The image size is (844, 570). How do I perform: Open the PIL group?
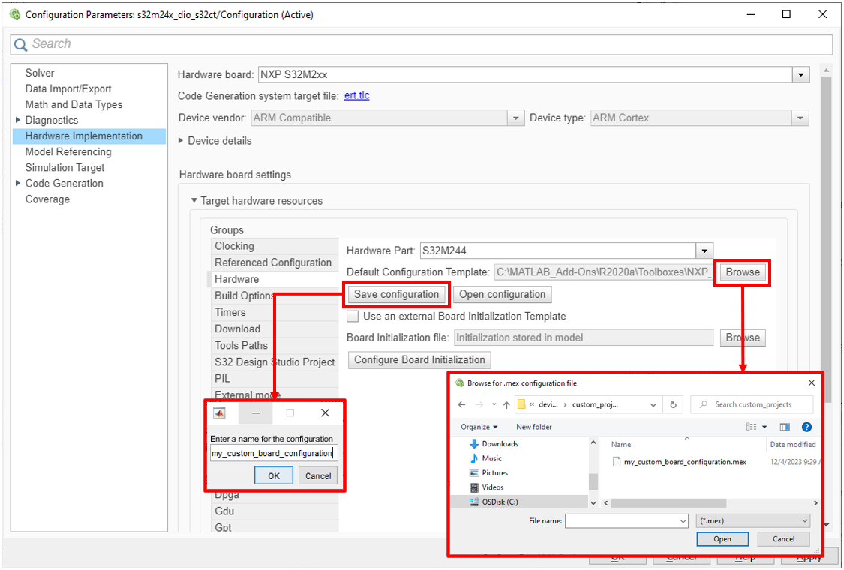275,379
